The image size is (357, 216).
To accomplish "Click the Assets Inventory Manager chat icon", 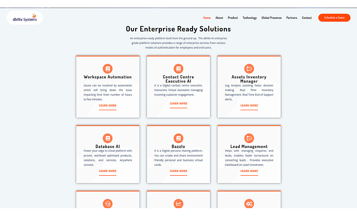I will click(249, 69).
